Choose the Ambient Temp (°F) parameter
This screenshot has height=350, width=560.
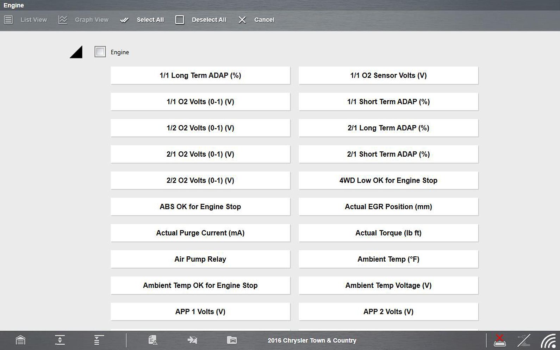pyautogui.click(x=388, y=259)
